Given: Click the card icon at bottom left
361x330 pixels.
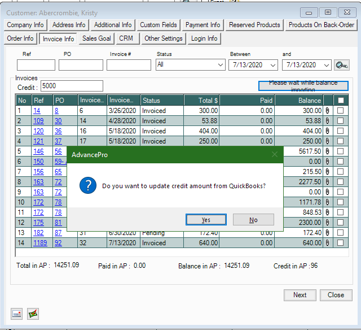Looking at the screenshot, I should [x=17, y=314].
